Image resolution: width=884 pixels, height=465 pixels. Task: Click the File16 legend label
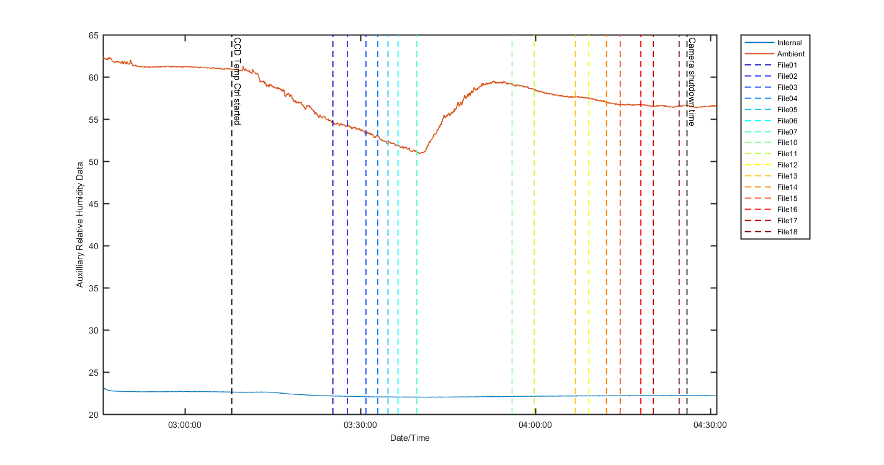tap(787, 210)
